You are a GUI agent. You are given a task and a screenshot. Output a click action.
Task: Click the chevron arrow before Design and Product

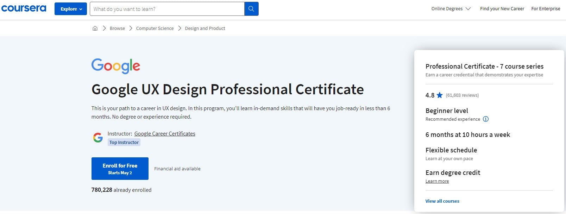[180, 28]
